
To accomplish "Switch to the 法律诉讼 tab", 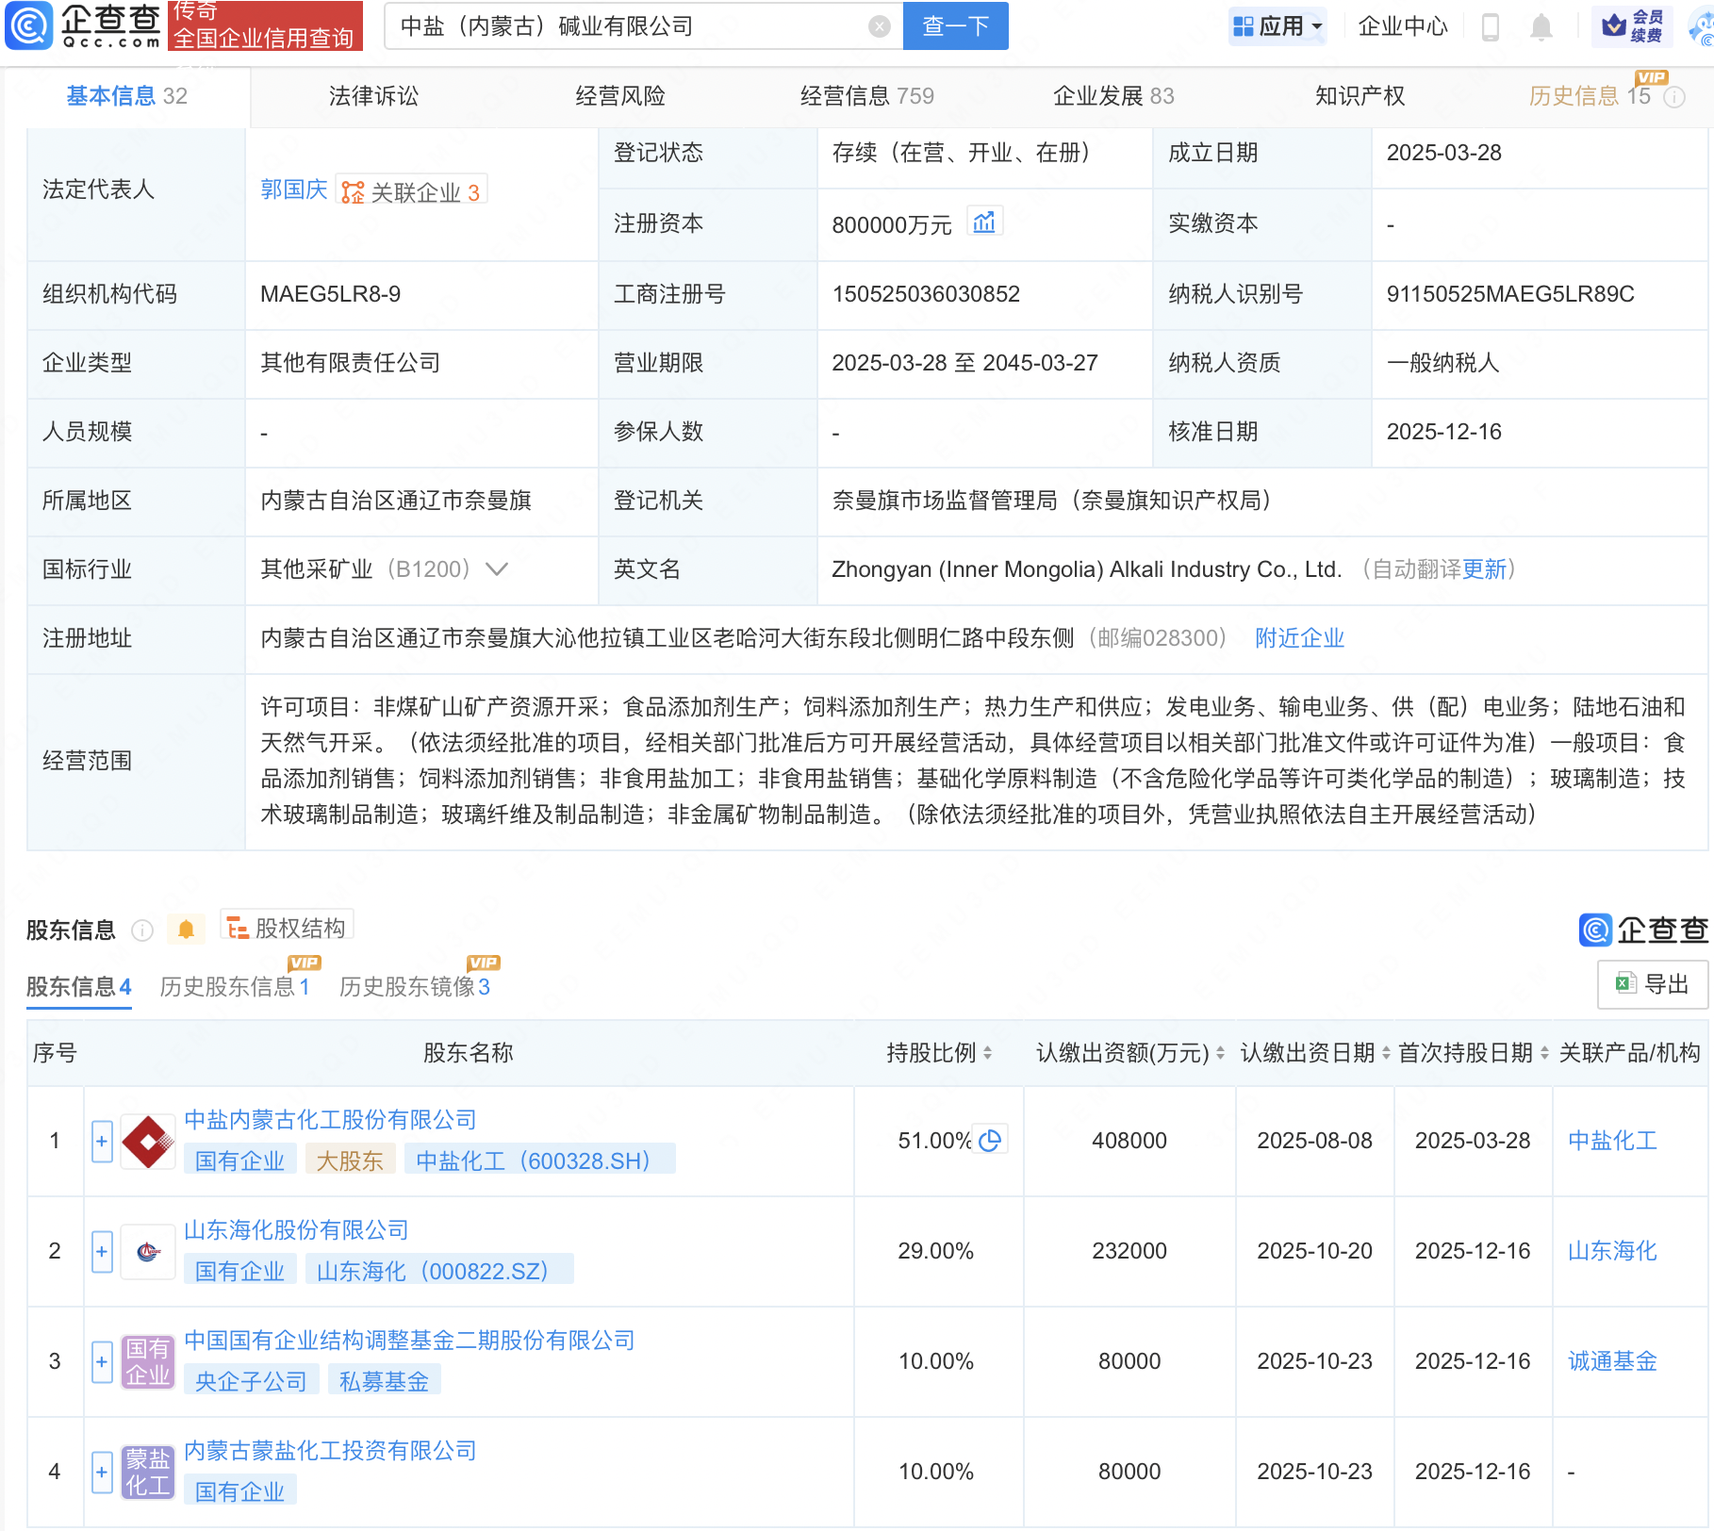I will click(x=373, y=96).
